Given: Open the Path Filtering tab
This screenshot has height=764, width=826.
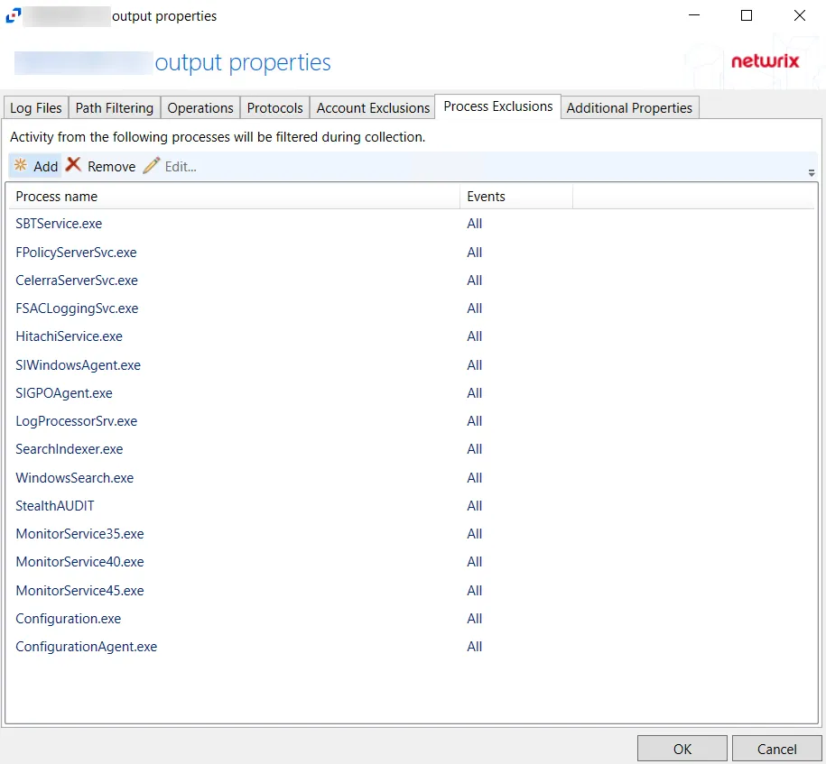Looking at the screenshot, I should (x=115, y=108).
